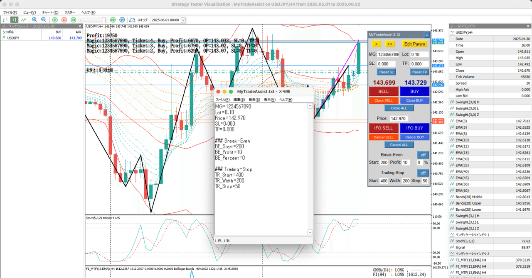The height and width of the screenshot is (278, 532).
Task: Zoom in the chart with magnifier plus
Action: pyautogui.click(x=34, y=20)
